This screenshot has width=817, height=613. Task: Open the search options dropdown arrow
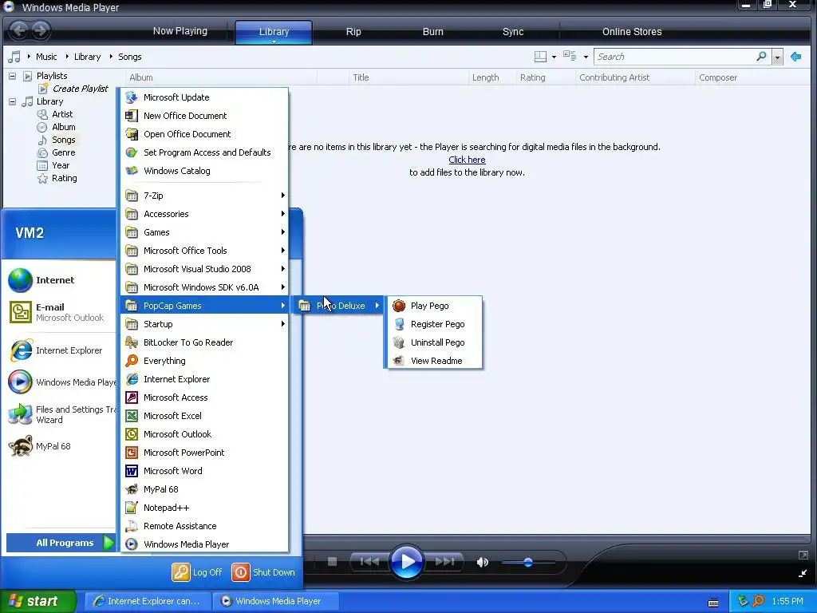[777, 57]
